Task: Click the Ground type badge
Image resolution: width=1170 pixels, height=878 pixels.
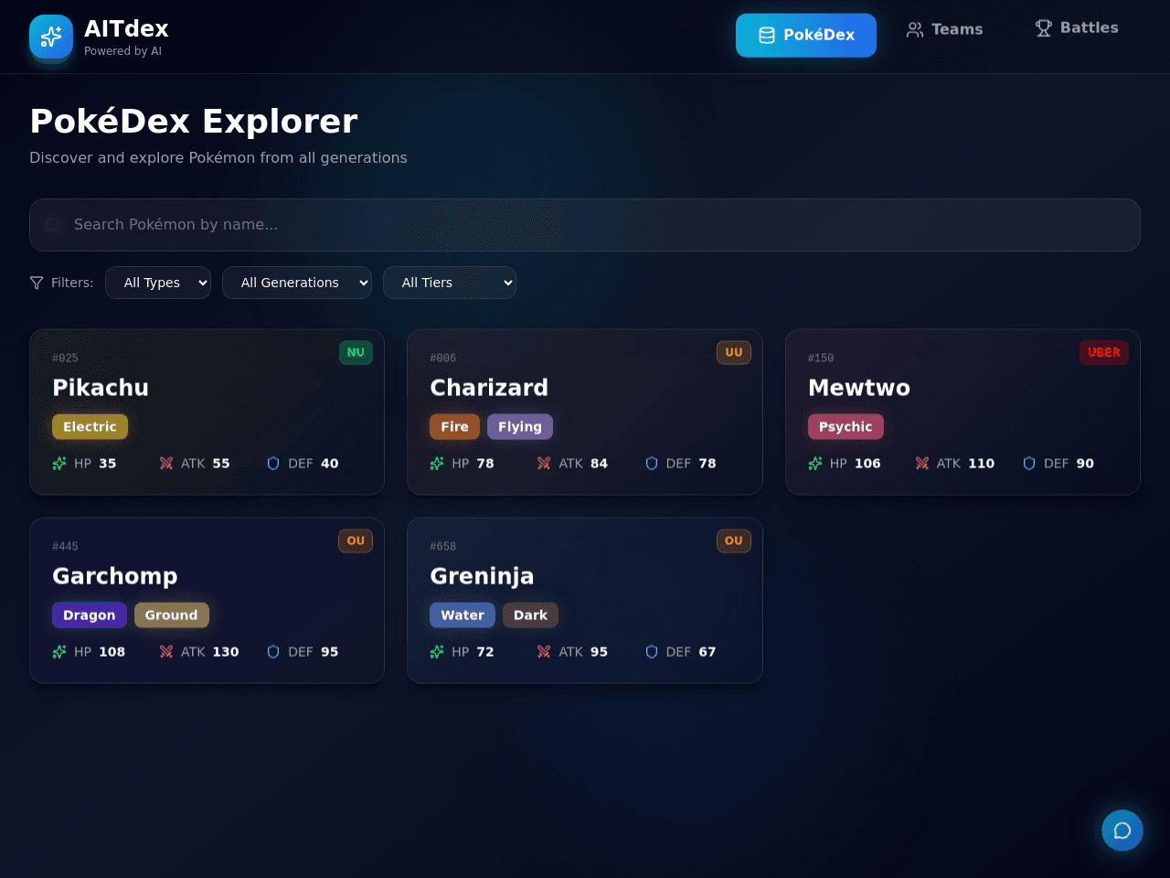Action: [x=171, y=616]
